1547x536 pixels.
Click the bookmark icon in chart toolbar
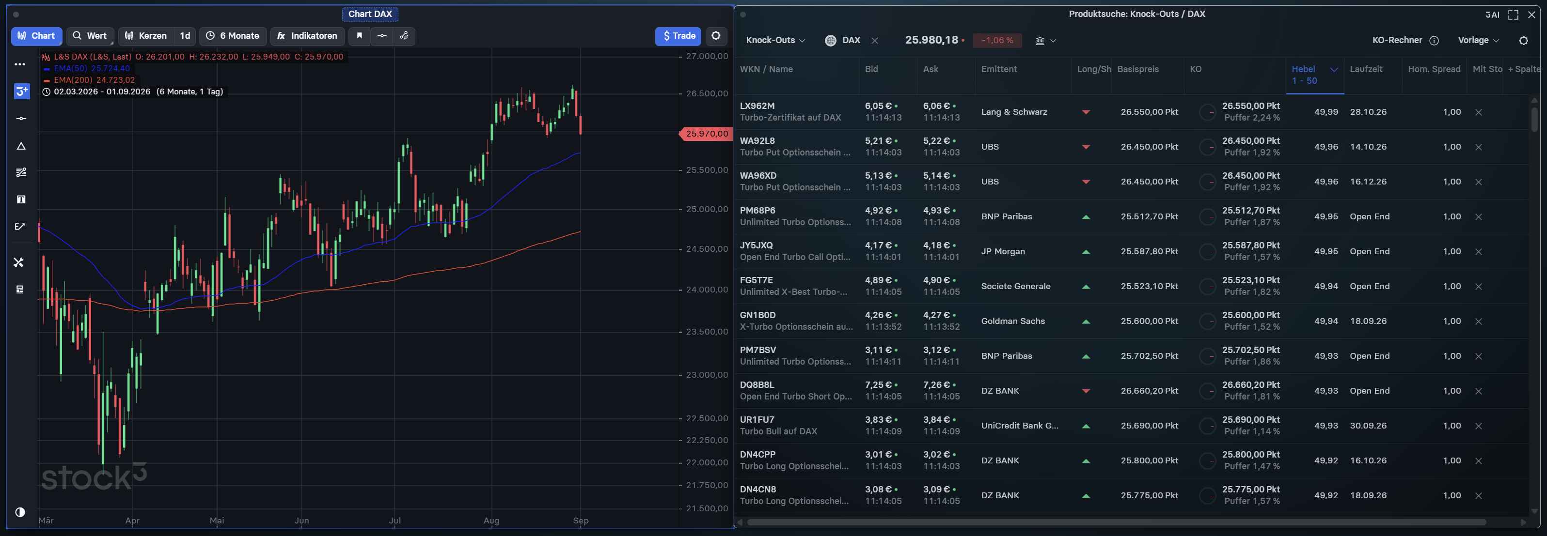pos(359,36)
